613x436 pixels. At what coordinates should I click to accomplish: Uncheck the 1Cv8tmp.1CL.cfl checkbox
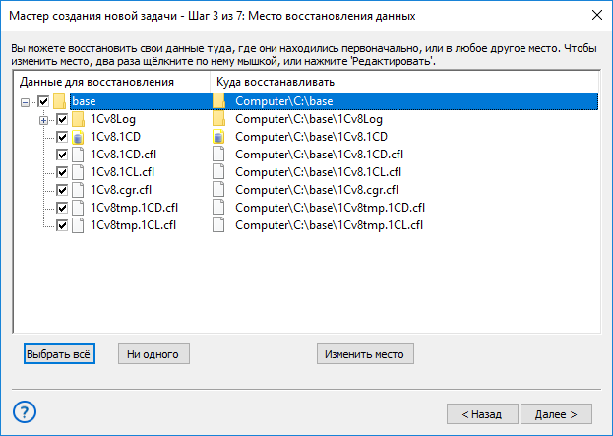coord(62,225)
